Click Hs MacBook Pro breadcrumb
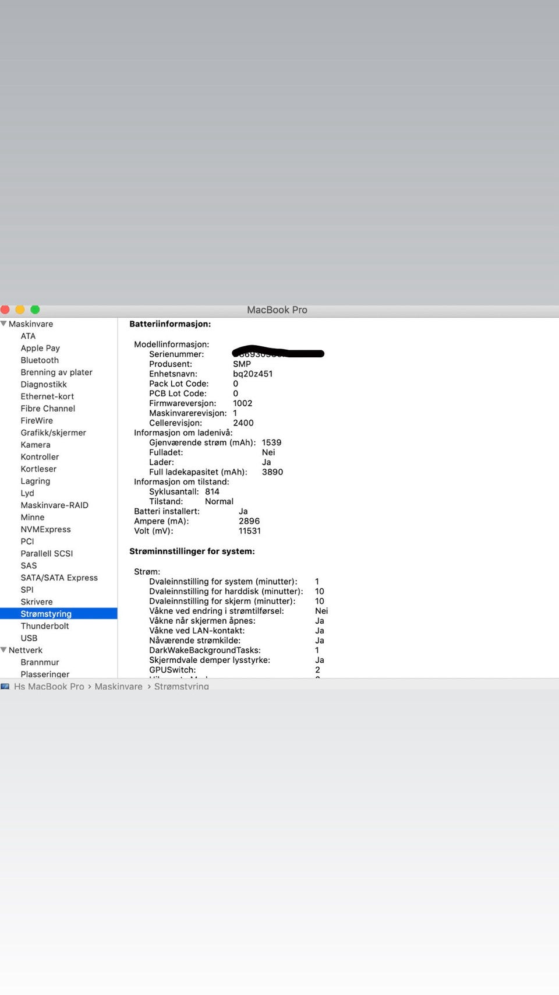The width and height of the screenshot is (559, 995). 49,686
